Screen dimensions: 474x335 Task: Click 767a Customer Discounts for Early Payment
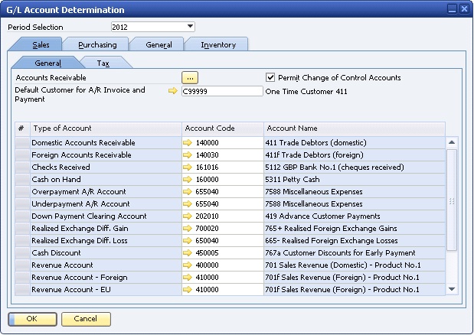(x=355, y=252)
